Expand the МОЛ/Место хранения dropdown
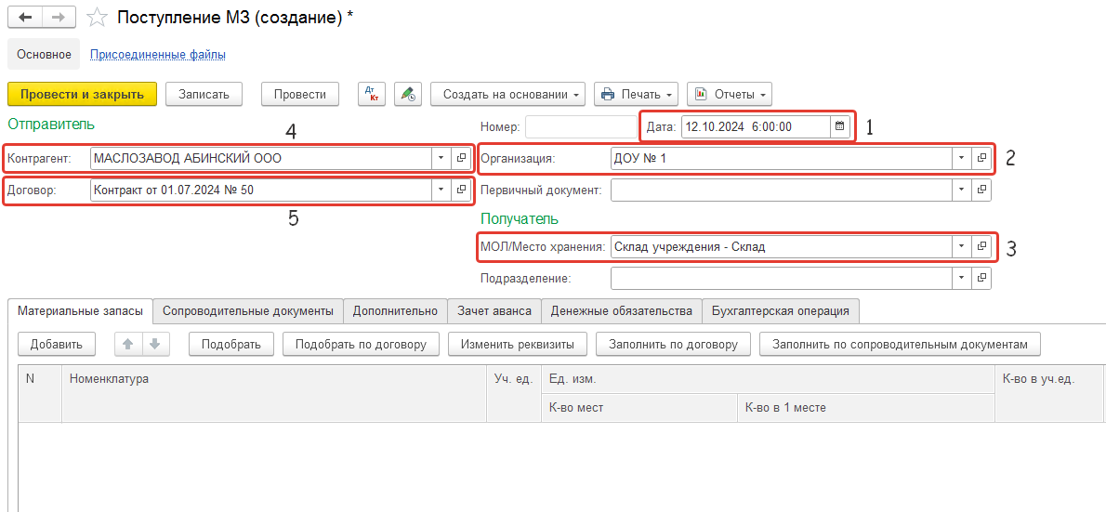 tap(961, 247)
